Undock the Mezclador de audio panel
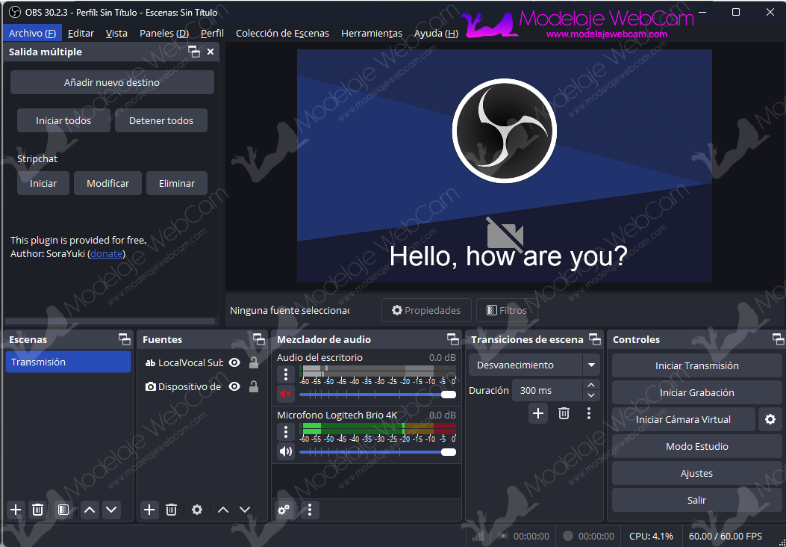This screenshot has height=547, width=786. click(x=452, y=339)
